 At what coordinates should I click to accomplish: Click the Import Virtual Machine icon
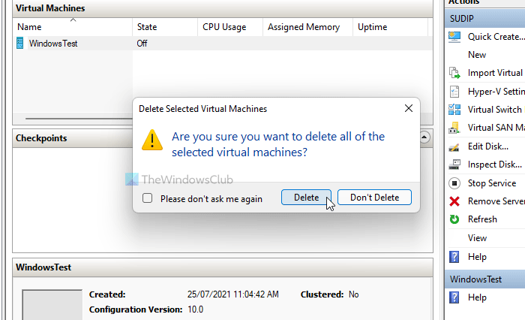click(454, 73)
